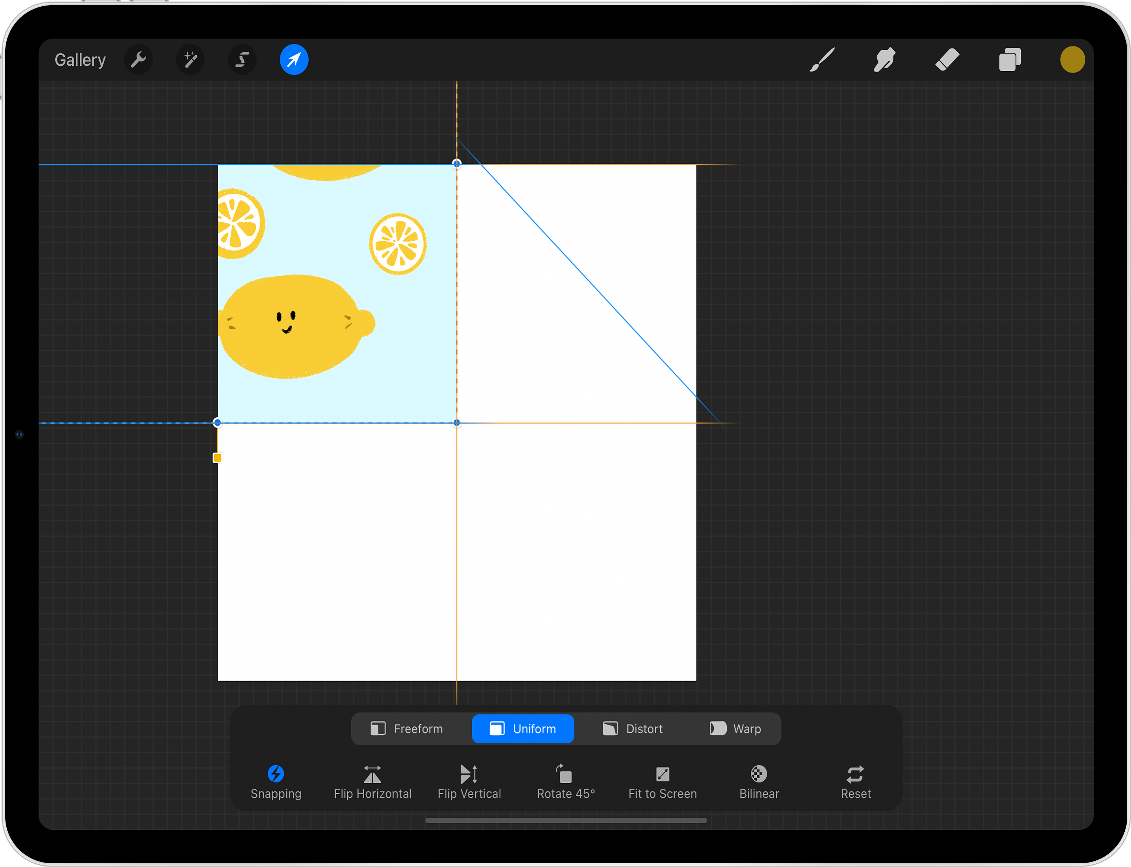Click the yellow rotation handle node
The image size is (1131, 867).
[x=217, y=458]
